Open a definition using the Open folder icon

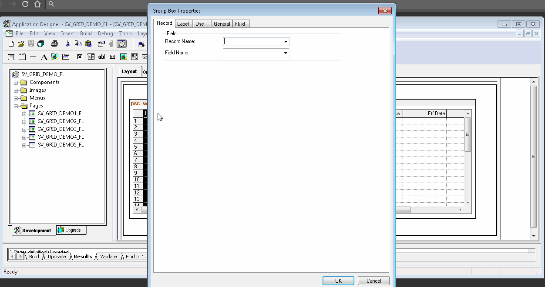point(20,43)
